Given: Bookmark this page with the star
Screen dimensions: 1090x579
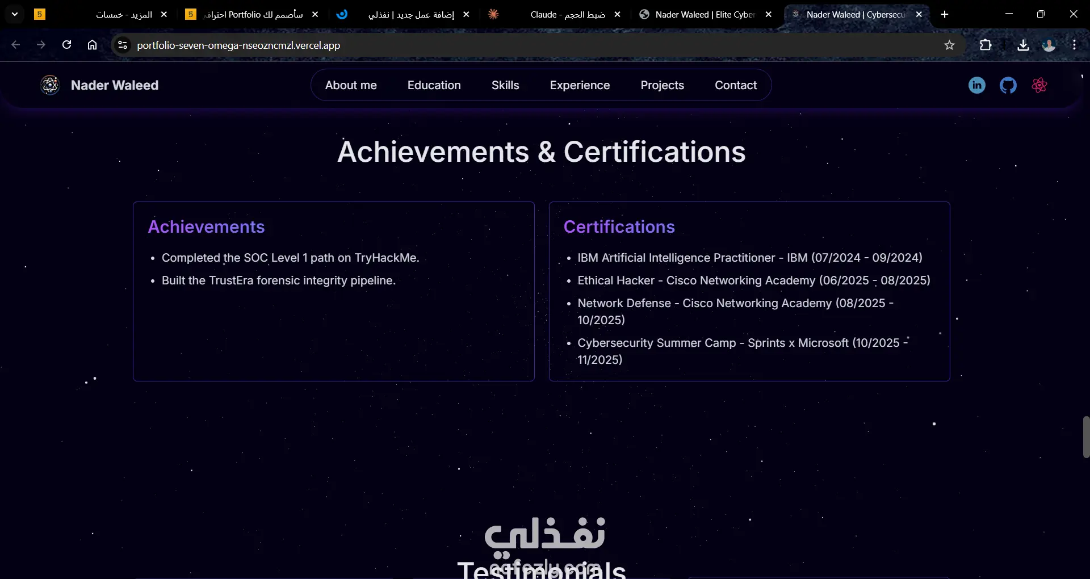Looking at the screenshot, I should (x=949, y=45).
